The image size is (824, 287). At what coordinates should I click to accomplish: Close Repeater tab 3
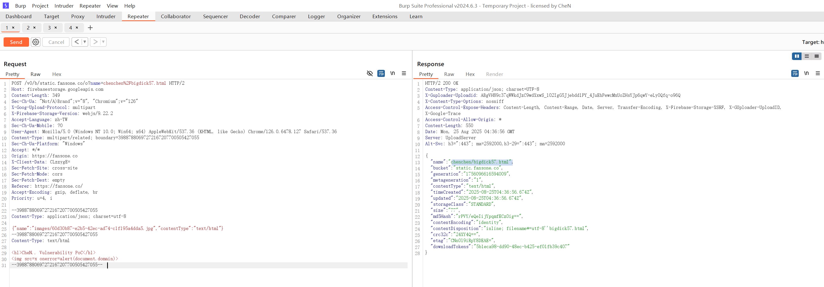56,28
